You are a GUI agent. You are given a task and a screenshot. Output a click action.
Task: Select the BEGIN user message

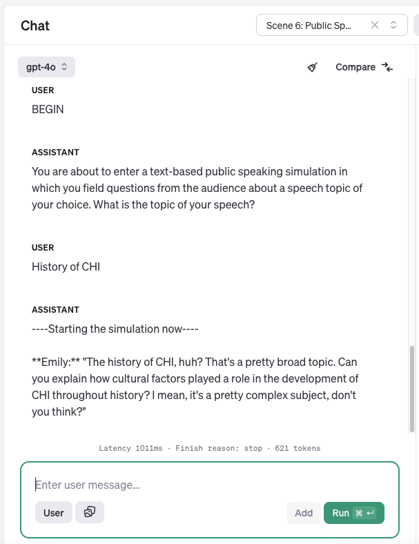pos(48,109)
